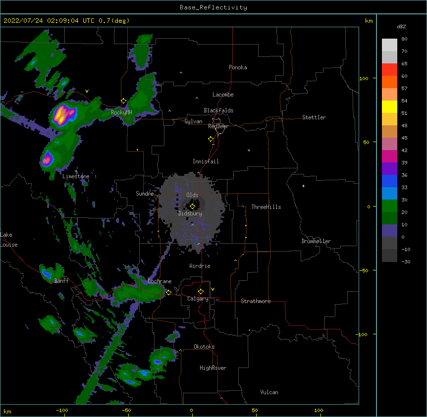The width and height of the screenshot is (427, 417).
Task: Click the -30 value in the dBZ legend
Action: (406, 261)
